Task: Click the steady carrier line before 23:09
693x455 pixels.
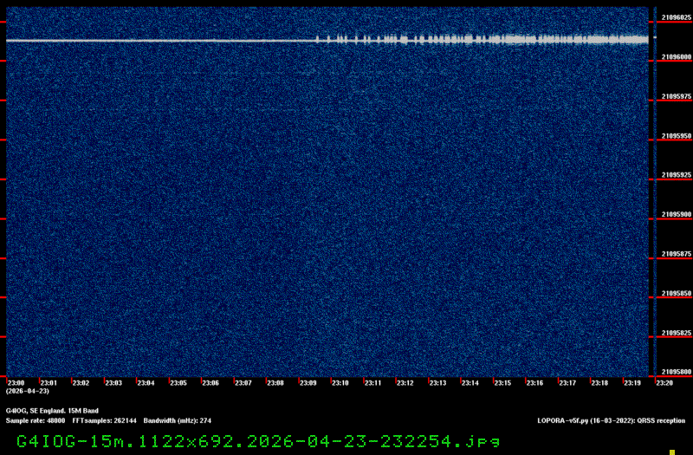Action: click(161, 41)
